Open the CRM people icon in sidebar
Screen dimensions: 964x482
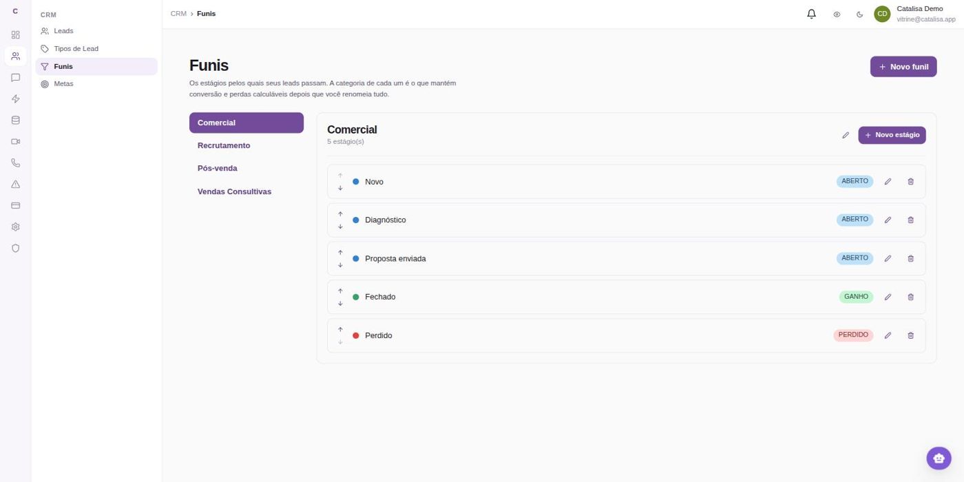tap(15, 56)
